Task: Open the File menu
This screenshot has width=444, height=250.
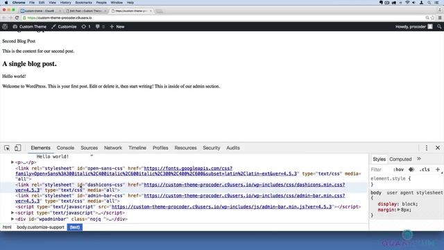Action: [32, 3]
